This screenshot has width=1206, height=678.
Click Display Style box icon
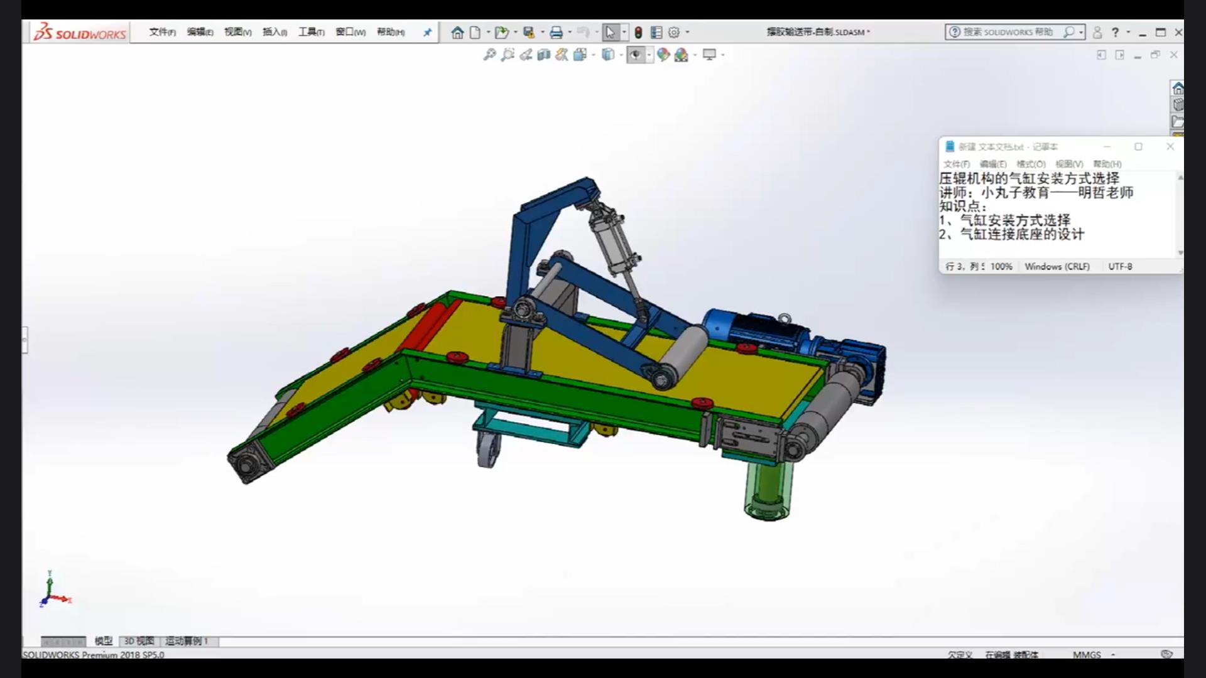pos(607,55)
